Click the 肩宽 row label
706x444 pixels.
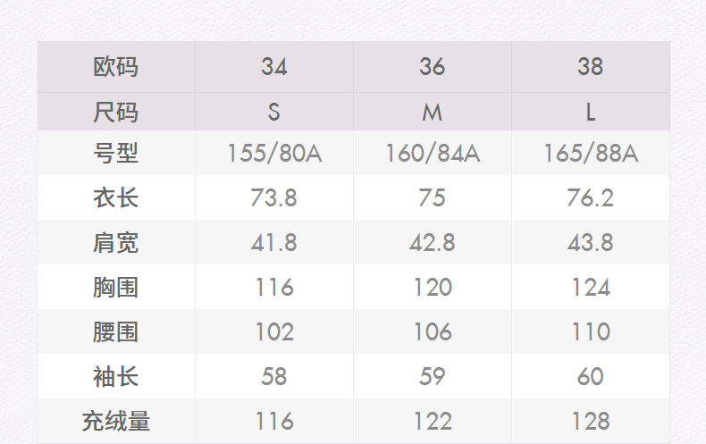pos(116,242)
